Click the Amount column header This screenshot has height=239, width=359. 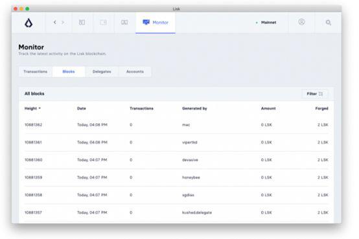[x=268, y=108]
